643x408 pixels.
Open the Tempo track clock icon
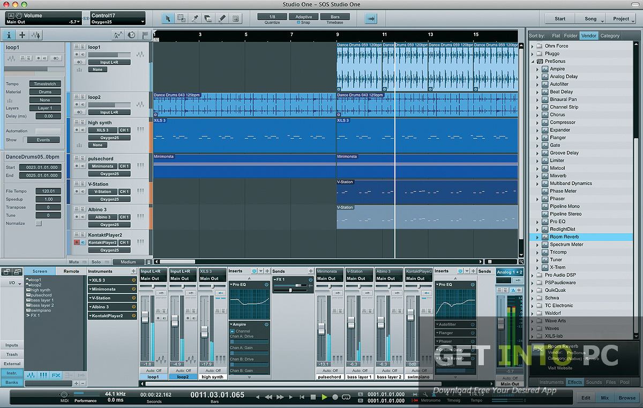click(132, 35)
